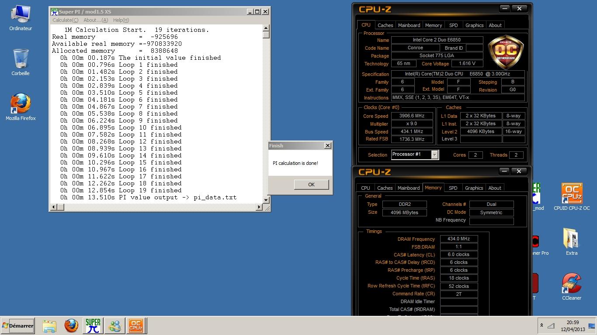Click the Rated FSB value 1736.3 MHz

click(412, 139)
